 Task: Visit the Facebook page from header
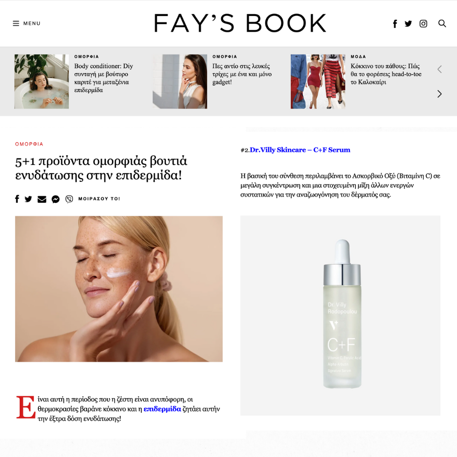click(x=395, y=24)
